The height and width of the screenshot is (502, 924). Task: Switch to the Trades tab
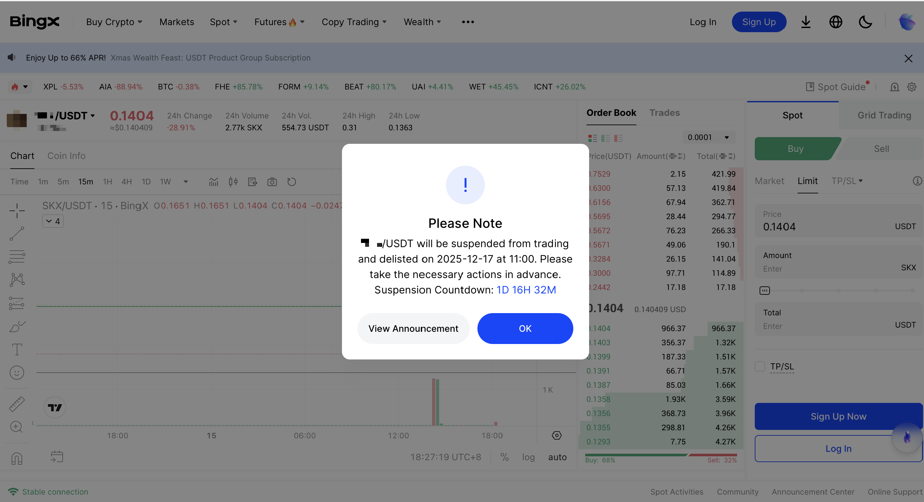pyautogui.click(x=664, y=113)
